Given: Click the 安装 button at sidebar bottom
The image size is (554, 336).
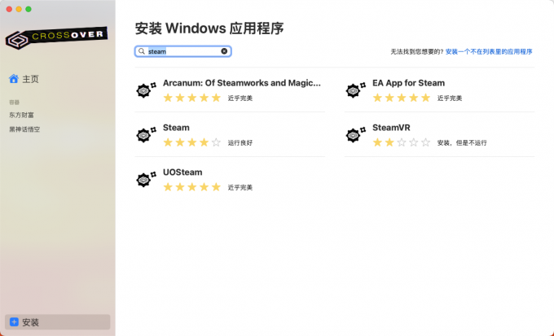Looking at the screenshot, I should [58, 322].
